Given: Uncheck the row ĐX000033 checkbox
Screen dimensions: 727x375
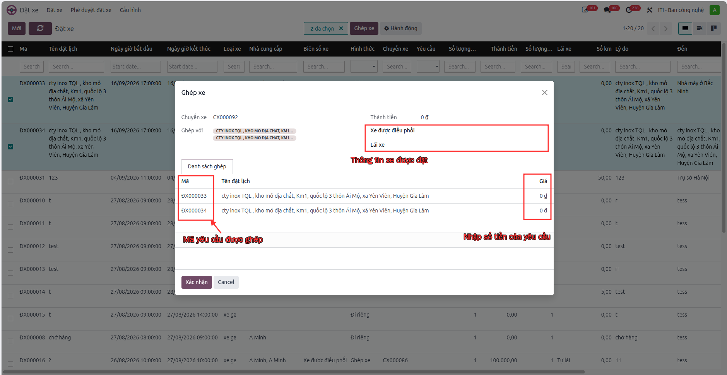Looking at the screenshot, I should [10, 99].
